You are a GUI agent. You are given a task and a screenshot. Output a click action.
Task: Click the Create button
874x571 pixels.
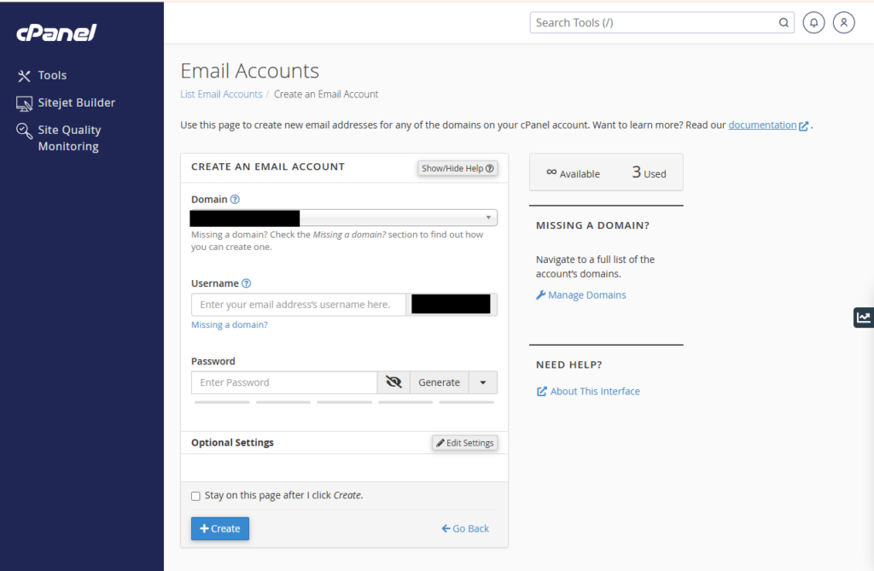point(220,528)
